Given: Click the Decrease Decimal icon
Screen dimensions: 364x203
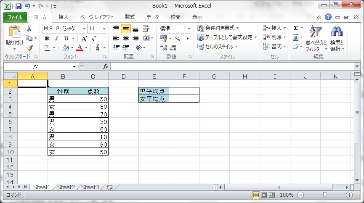Looking at the screenshot, I should [x=173, y=48].
